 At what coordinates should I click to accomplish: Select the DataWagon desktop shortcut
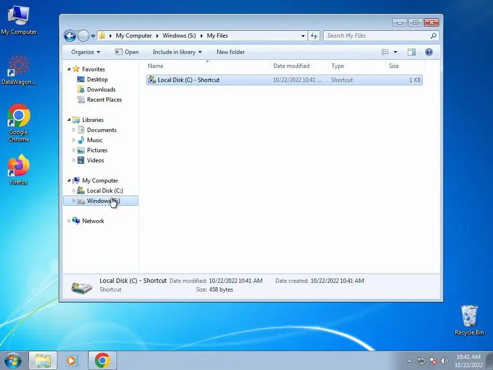click(x=19, y=70)
